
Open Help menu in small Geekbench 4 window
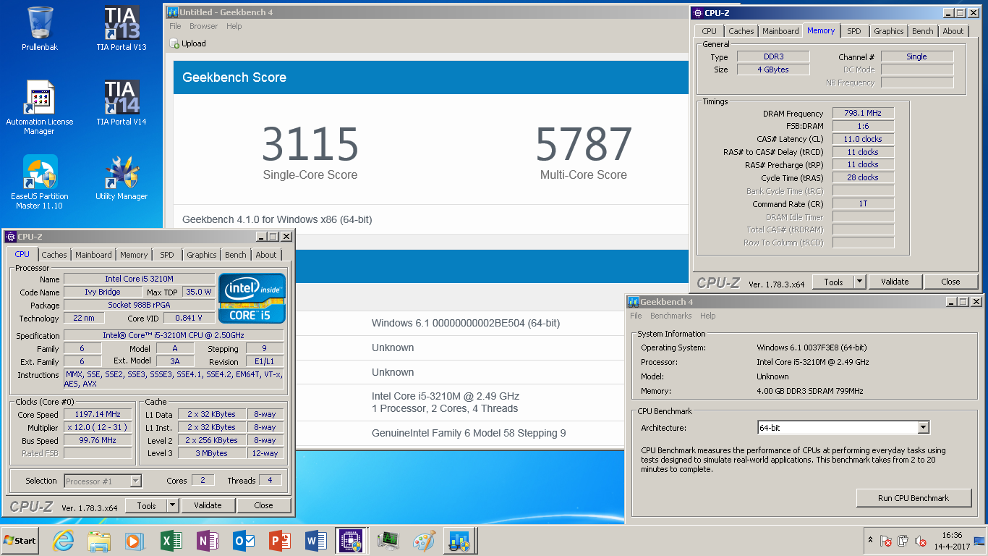click(707, 316)
